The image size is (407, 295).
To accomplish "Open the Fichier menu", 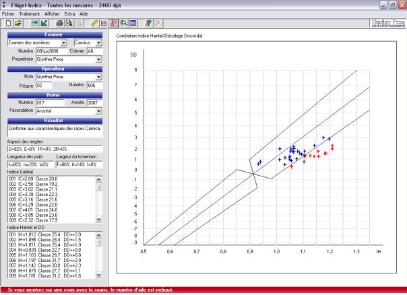I will 8,13.
